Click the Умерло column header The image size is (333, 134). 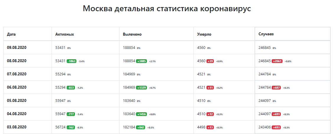click(x=204, y=34)
